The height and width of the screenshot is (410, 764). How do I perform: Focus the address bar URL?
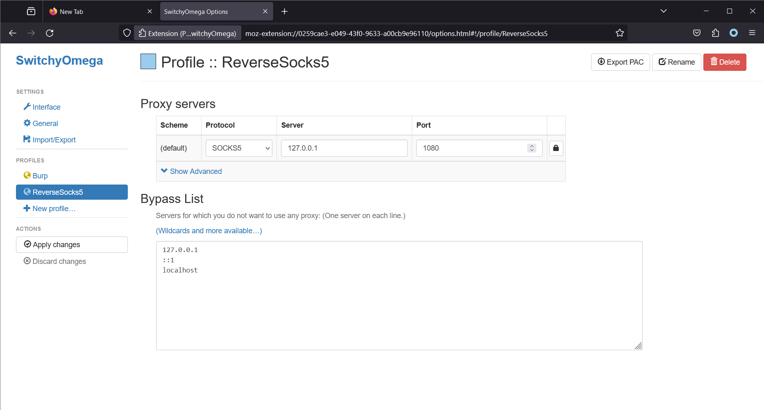pos(396,34)
